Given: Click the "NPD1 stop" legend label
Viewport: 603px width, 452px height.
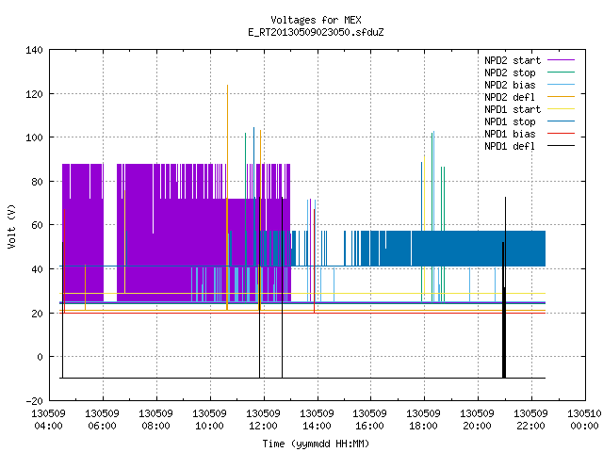Looking at the screenshot, I should point(510,121).
